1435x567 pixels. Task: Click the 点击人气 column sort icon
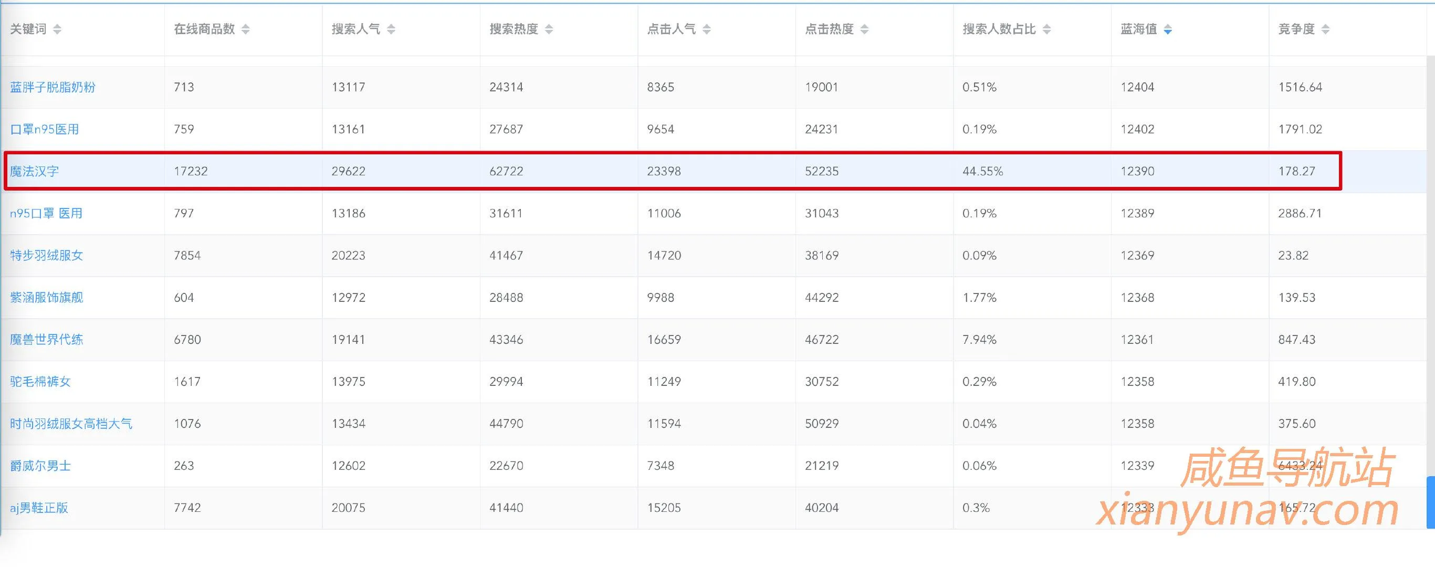click(x=707, y=29)
